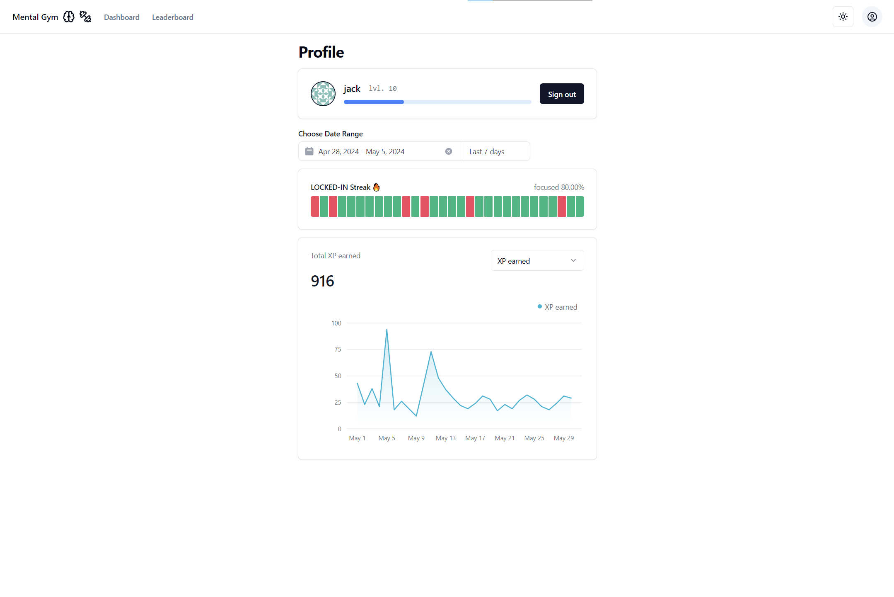Click jack's profile avatar image
894x597 pixels.
tap(323, 94)
